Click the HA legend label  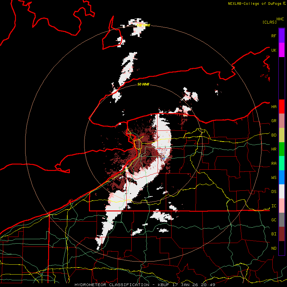pyautogui.click(x=274, y=107)
